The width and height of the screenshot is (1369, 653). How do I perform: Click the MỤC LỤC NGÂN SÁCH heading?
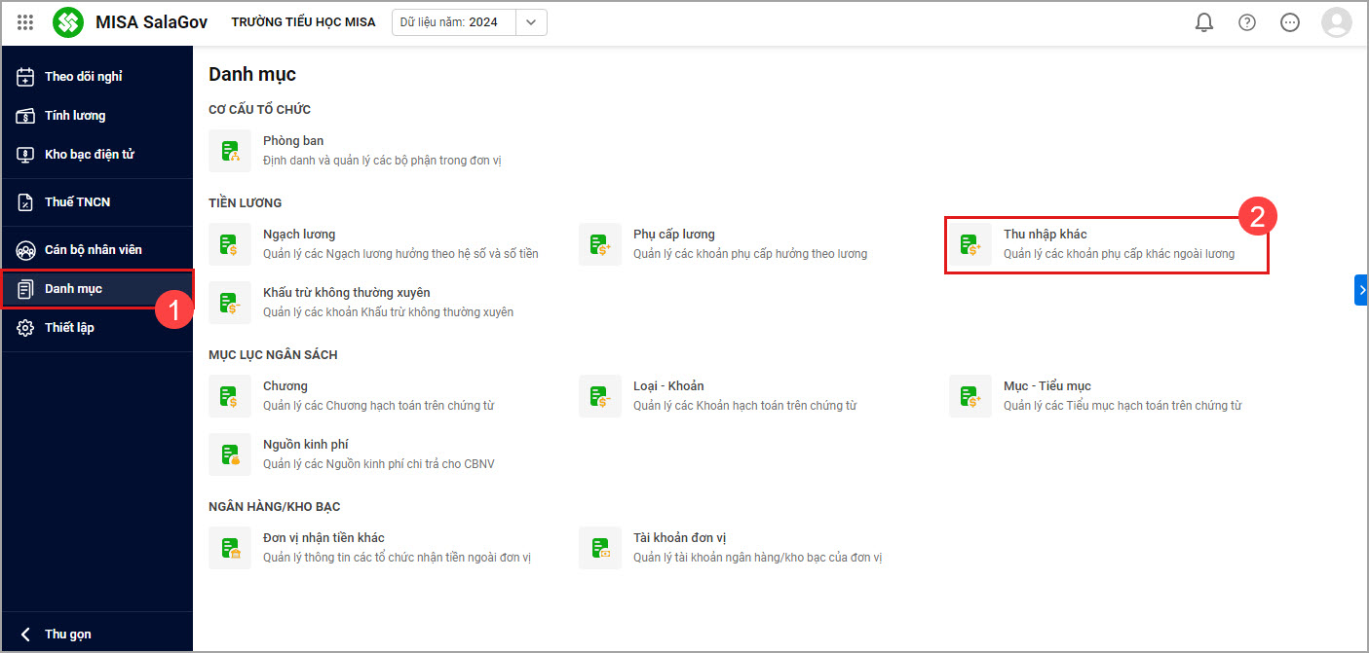pos(273,355)
